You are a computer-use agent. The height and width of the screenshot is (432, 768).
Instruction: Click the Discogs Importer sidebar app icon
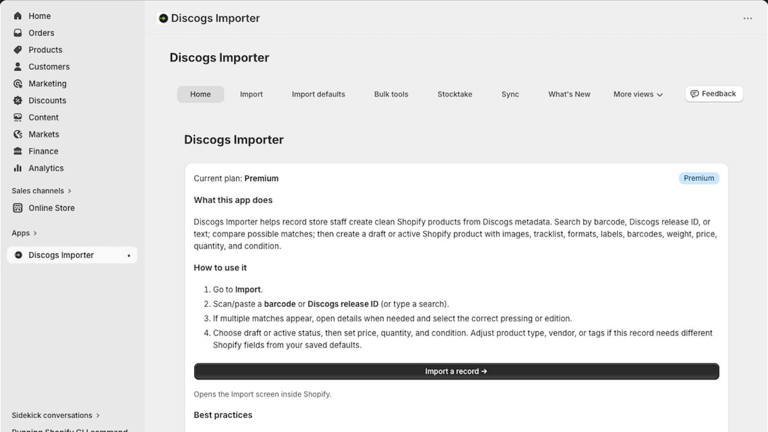click(18, 255)
